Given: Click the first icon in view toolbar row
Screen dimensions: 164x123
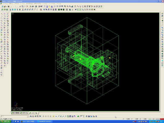Looking at the screenshot, I should tap(2, 9).
